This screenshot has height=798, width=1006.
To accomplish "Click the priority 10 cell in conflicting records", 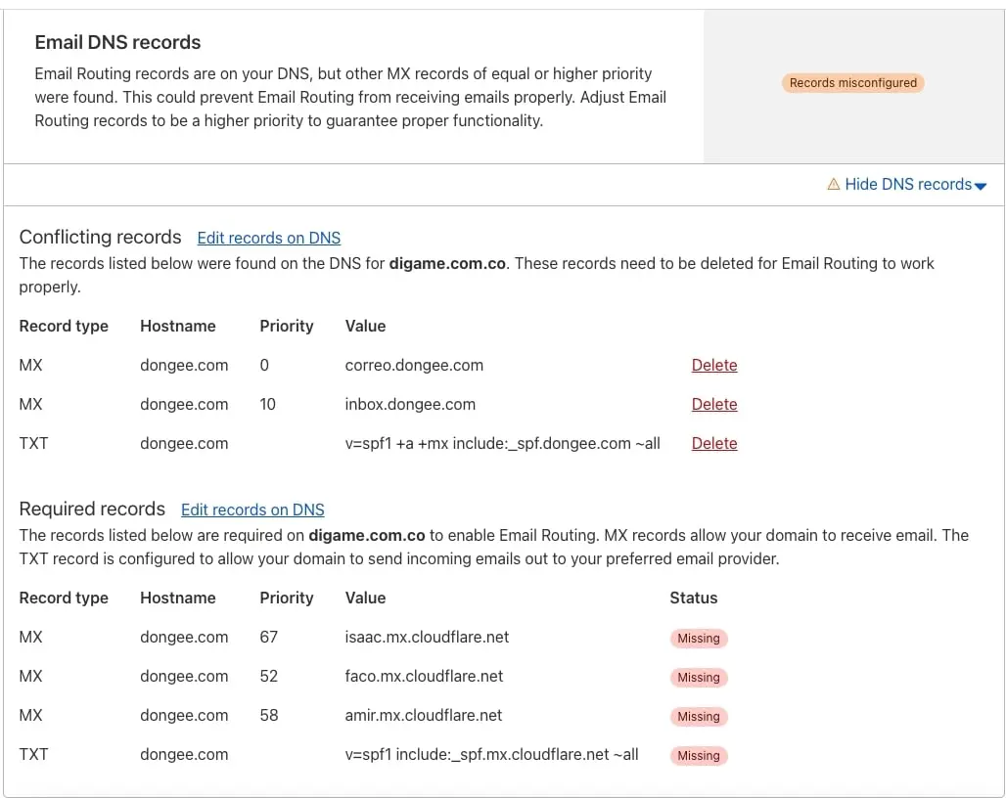I will (x=267, y=405).
